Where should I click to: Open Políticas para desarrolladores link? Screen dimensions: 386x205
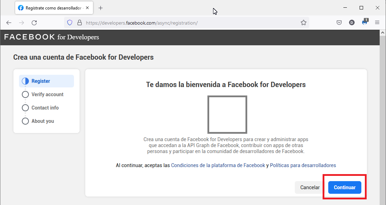pyautogui.click(x=303, y=165)
